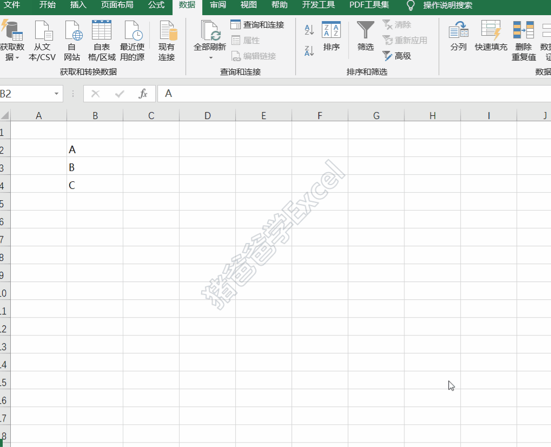Click the Properties (属性) button
551x447 pixels.
(245, 41)
